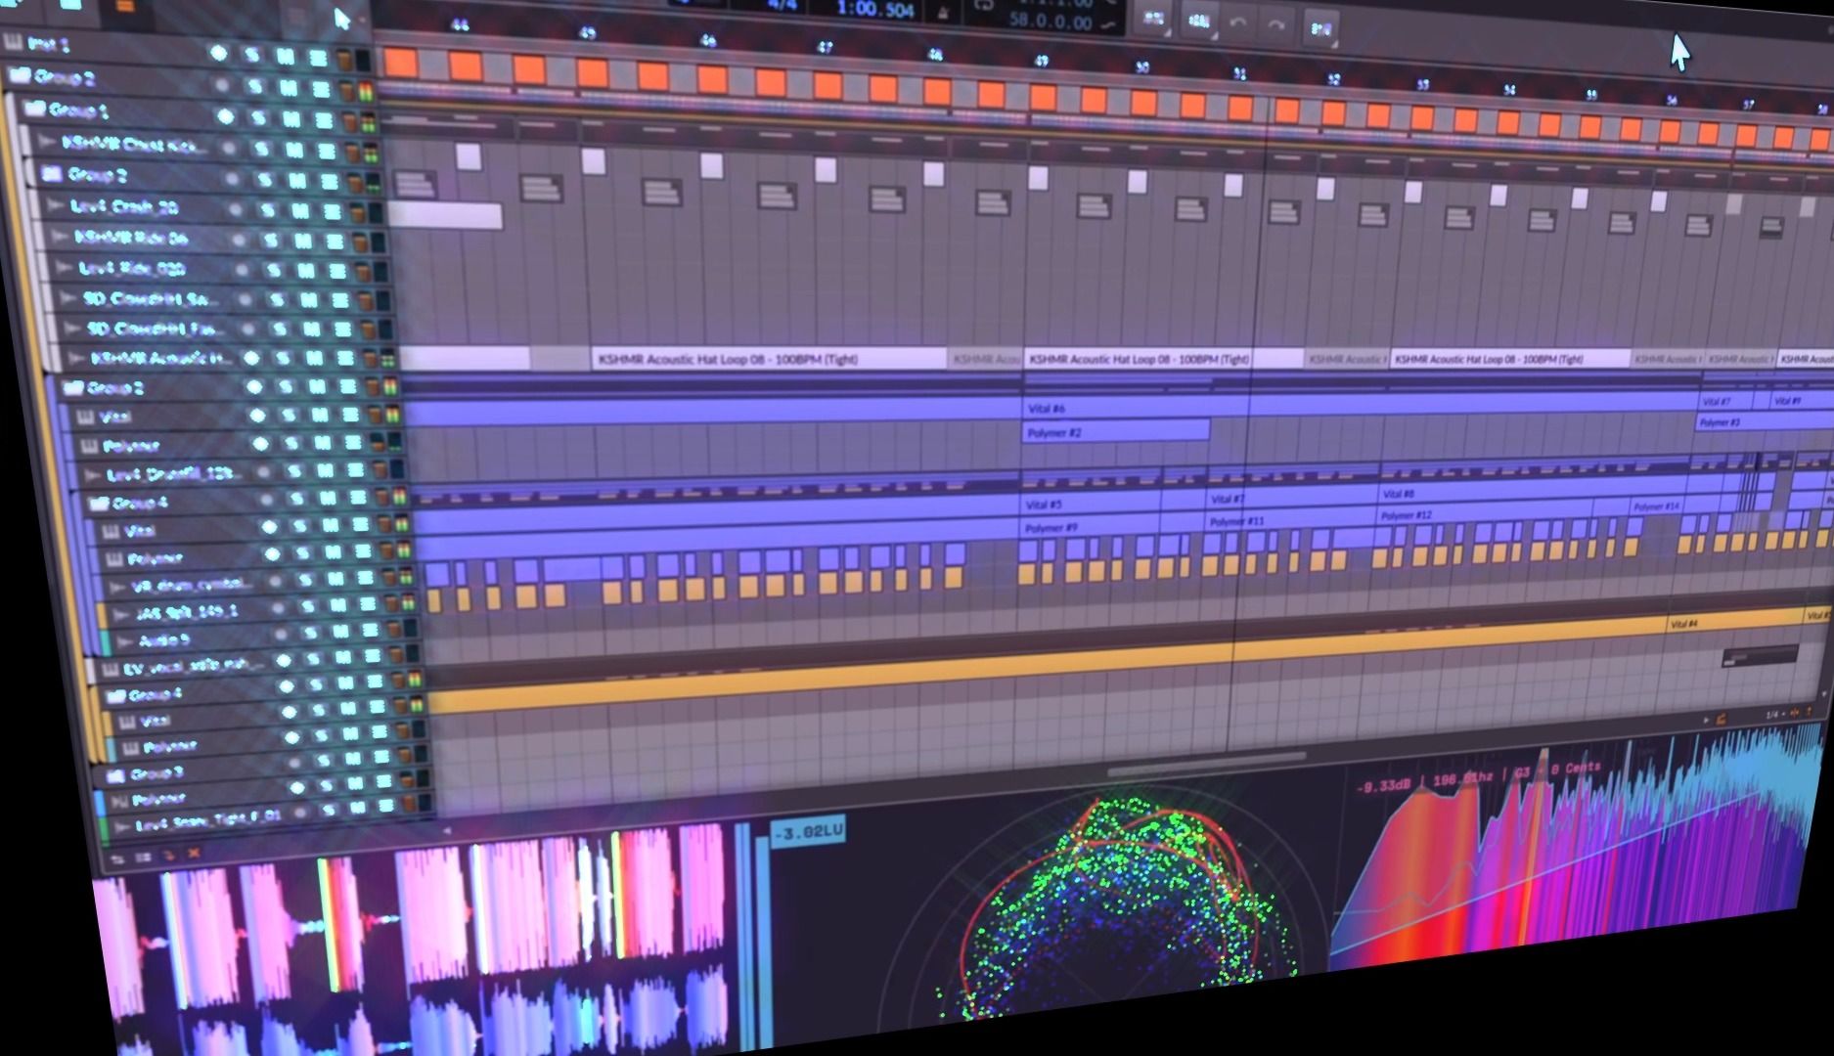Select the SD_ClosedHH_Sa... track
The image size is (1834, 1056).
(150, 298)
